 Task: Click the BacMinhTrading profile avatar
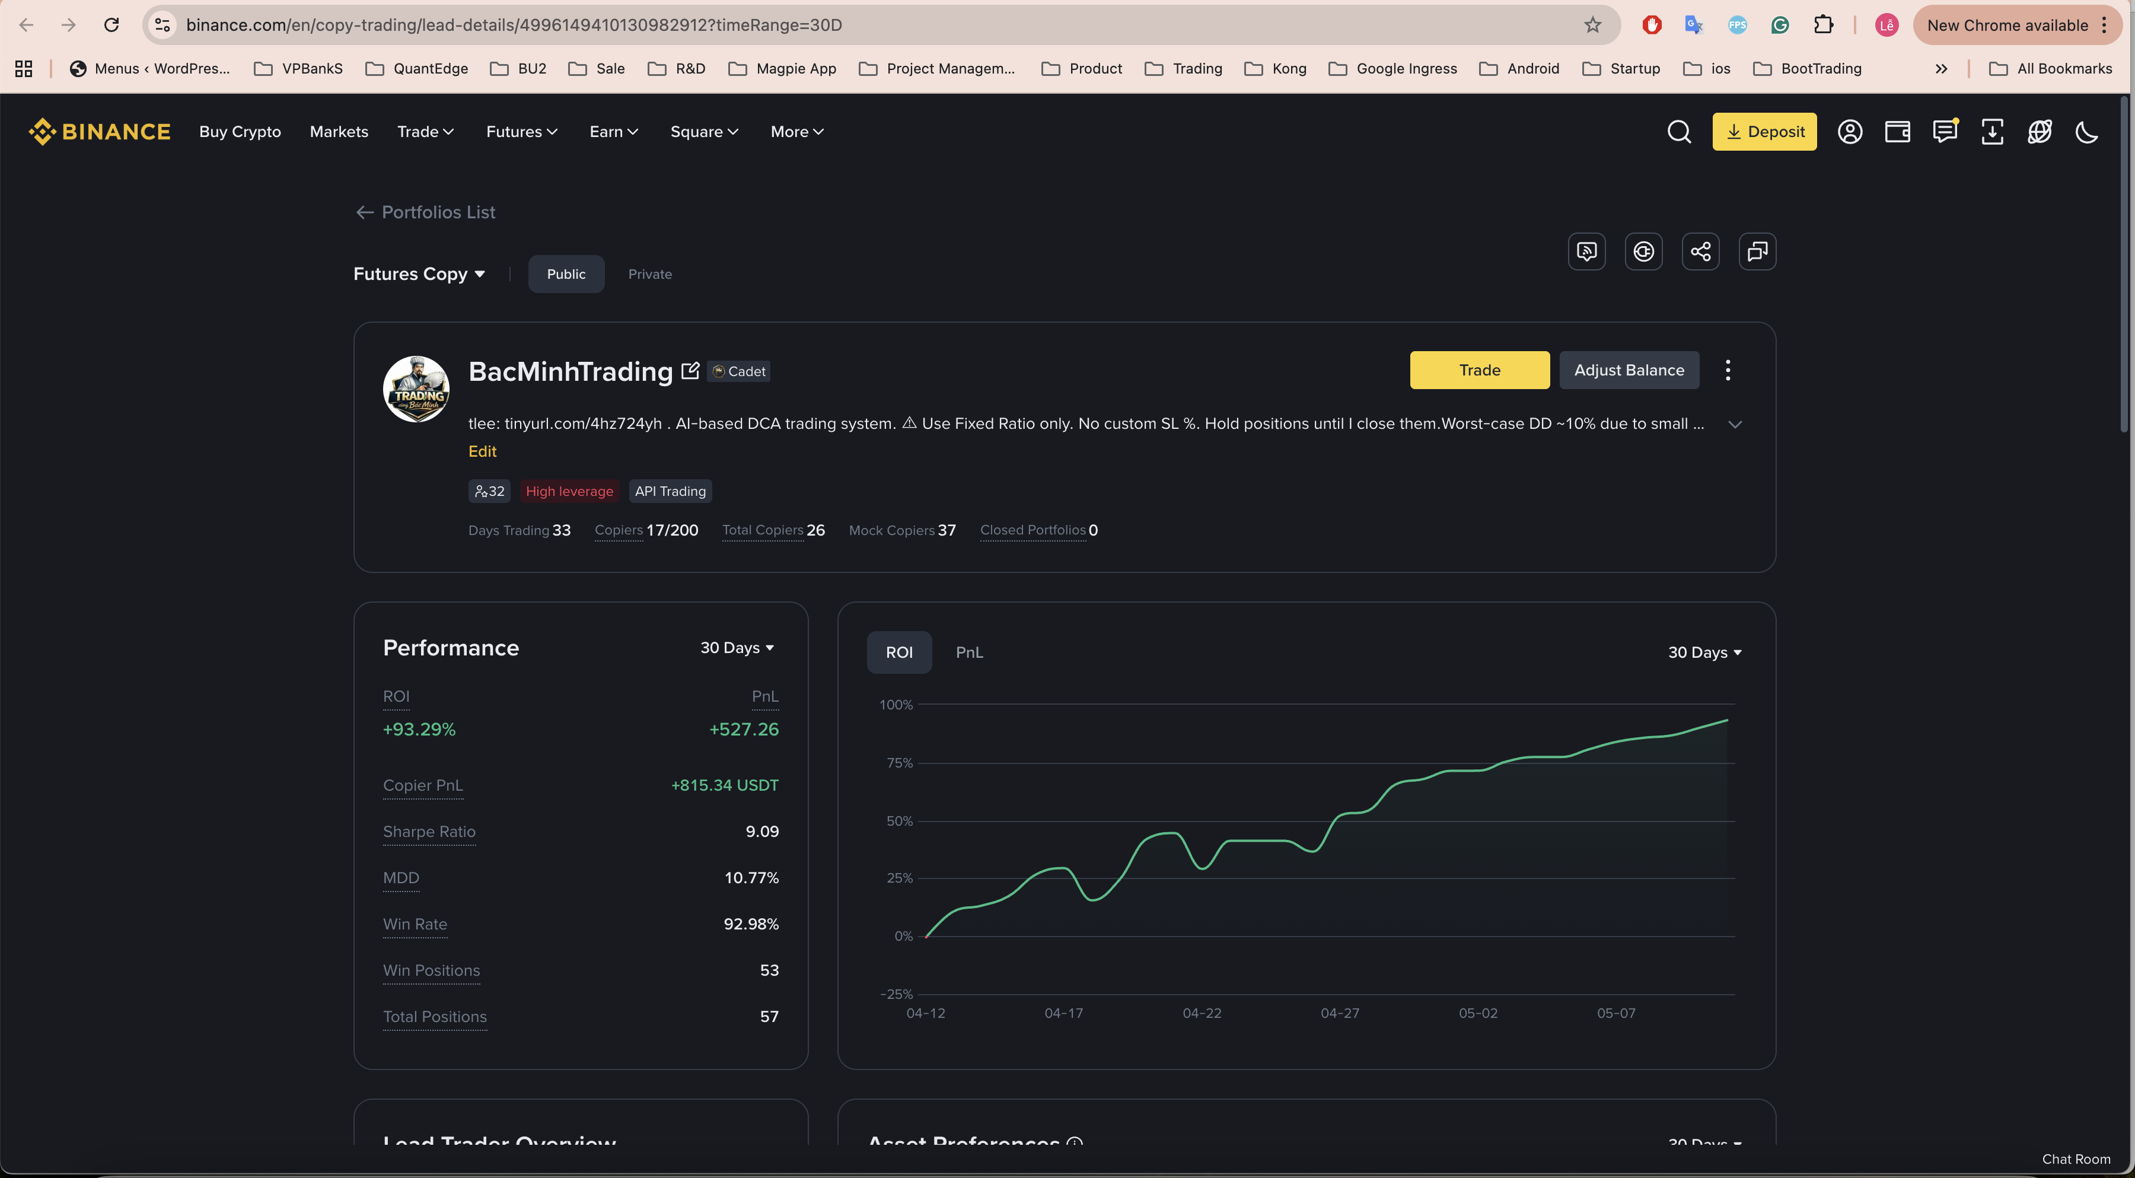416,389
